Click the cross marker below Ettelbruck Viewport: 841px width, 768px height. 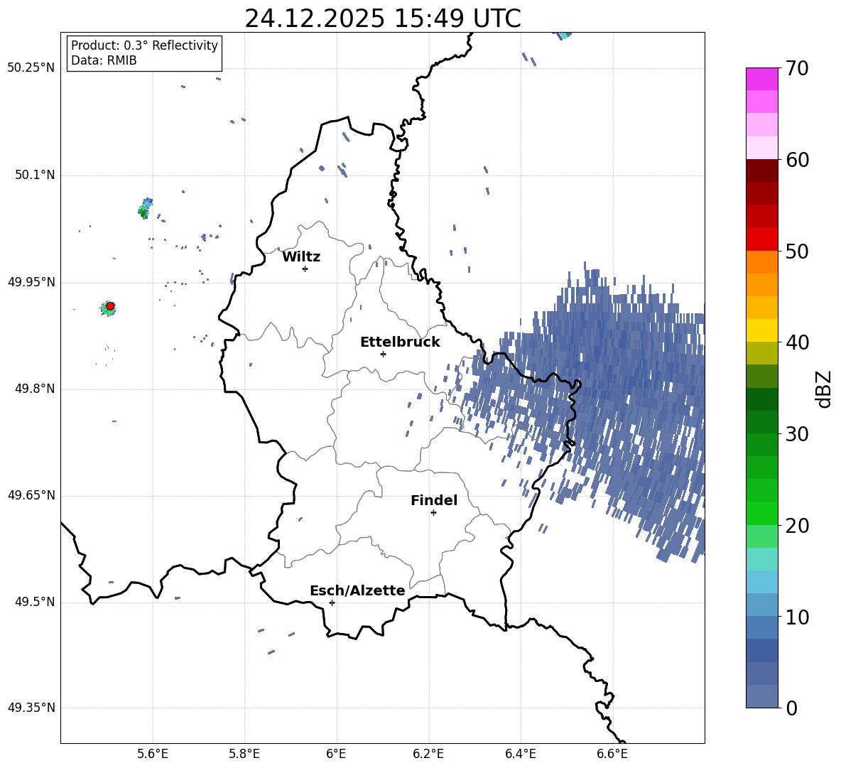point(383,354)
